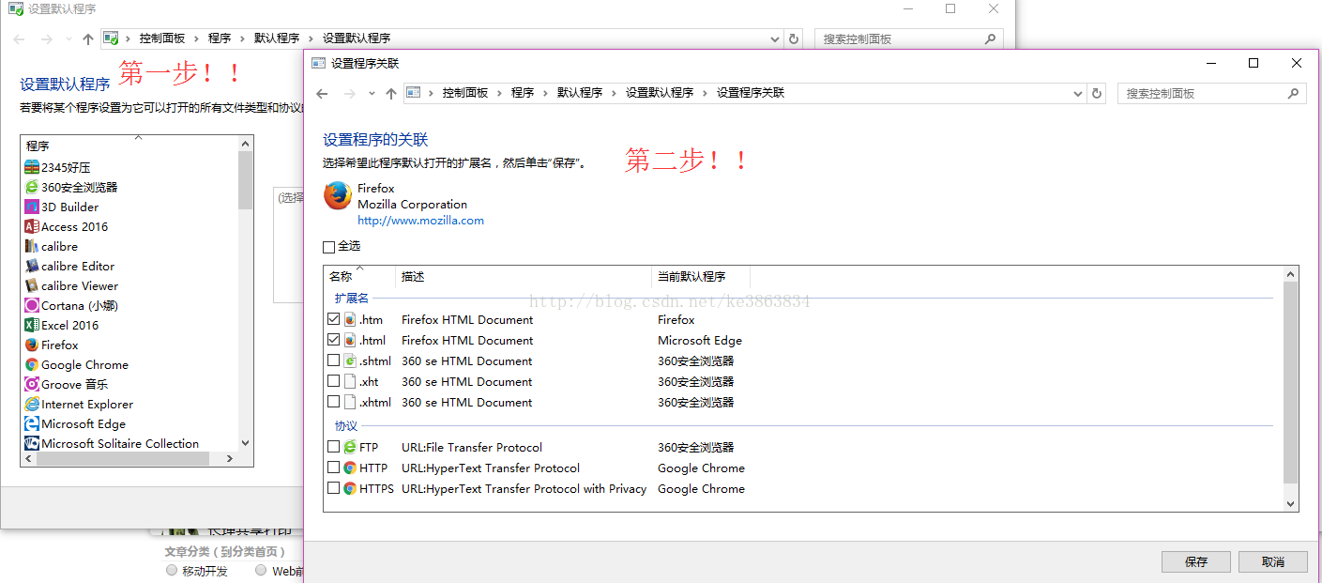The width and height of the screenshot is (1322, 583).
Task: Uncheck the .htm extension checkbox
Action: [333, 319]
